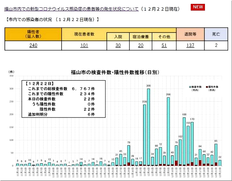
Task: Click the 退院等 table header cell
Action: [190, 34]
